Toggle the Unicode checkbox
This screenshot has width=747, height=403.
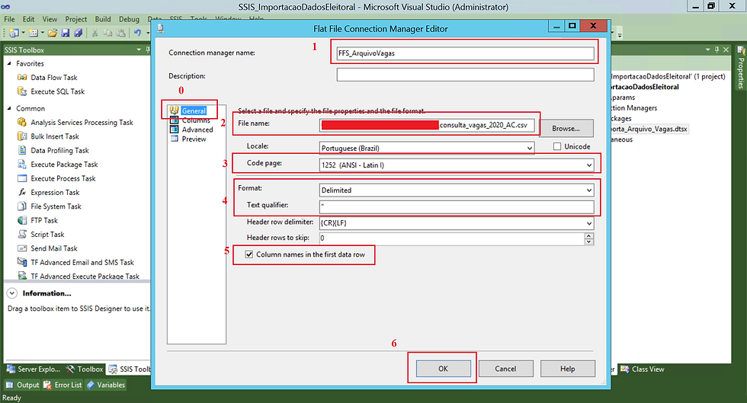557,146
